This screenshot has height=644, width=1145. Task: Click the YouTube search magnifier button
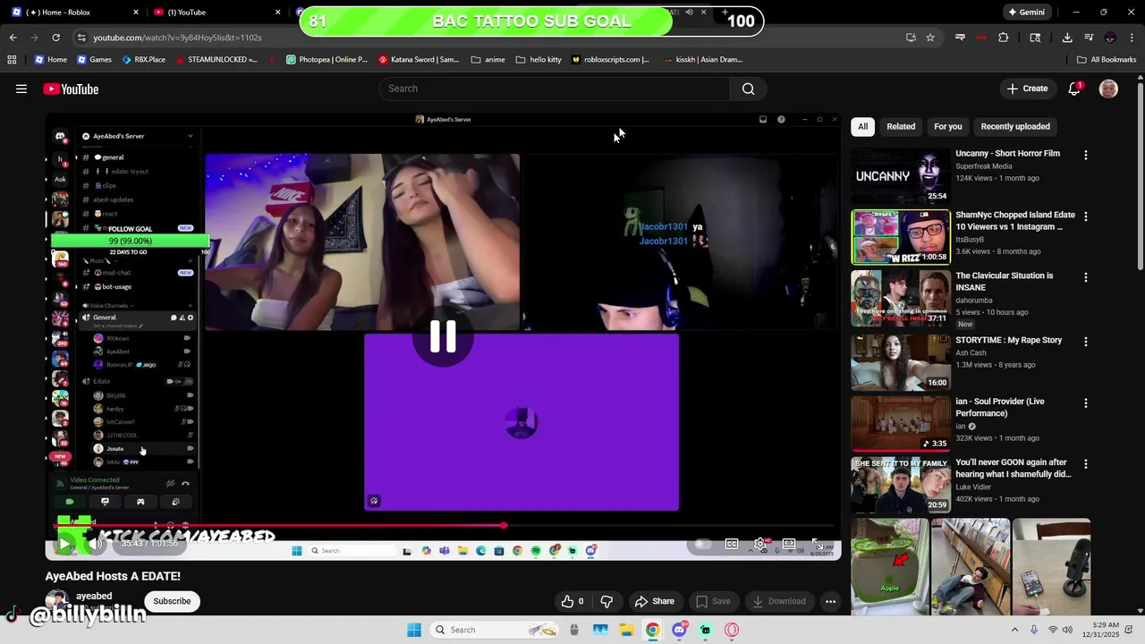point(749,89)
